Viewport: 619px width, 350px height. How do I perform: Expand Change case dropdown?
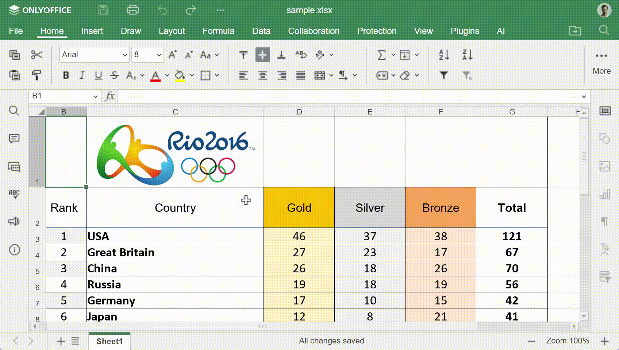point(217,55)
